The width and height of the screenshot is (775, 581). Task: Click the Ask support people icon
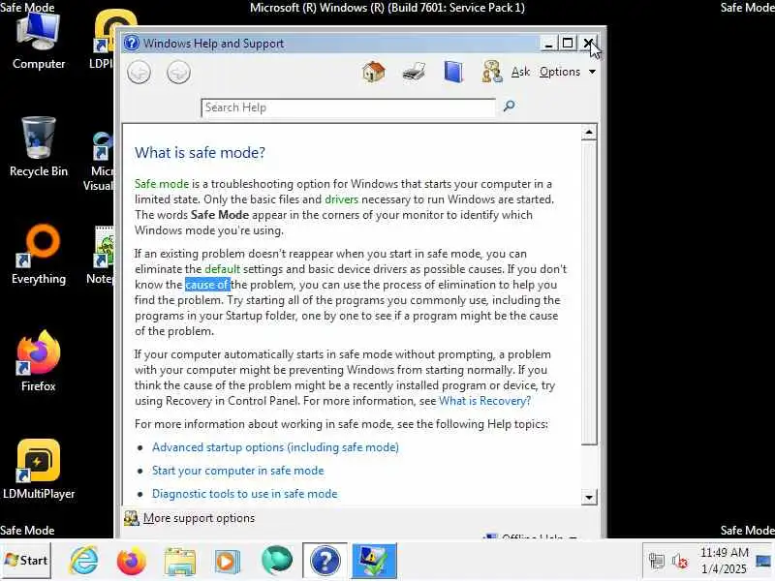492,72
